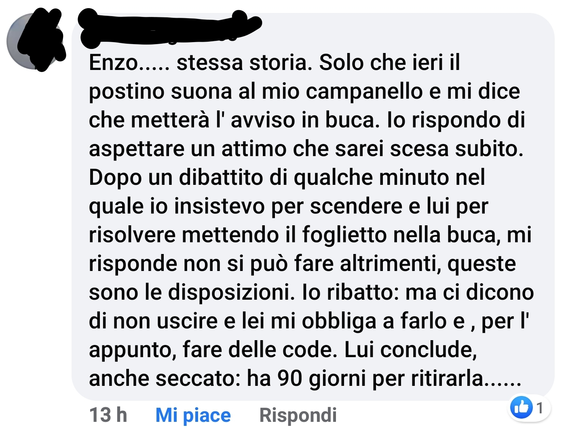Viewport: 566px width, 436px height.
Task: Click the name Enzo in the comment
Action: [113, 63]
